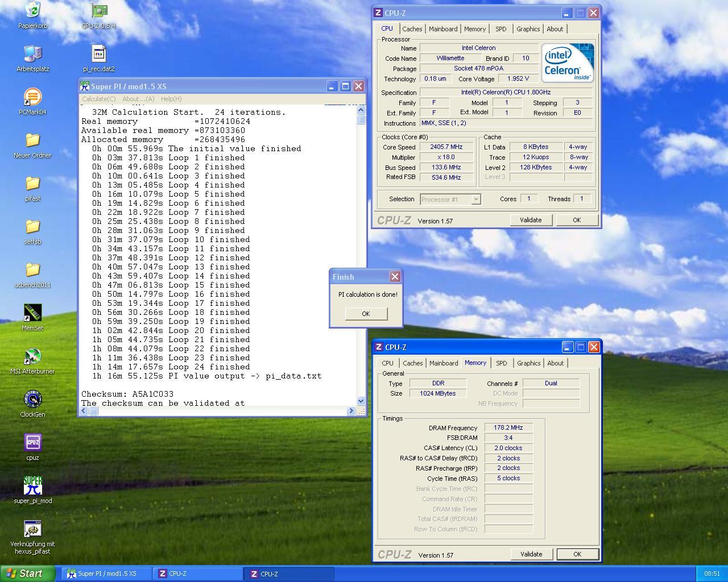Launch MSI Afterburner from the desktop
Screen dimensions: 728x582
pos(32,356)
